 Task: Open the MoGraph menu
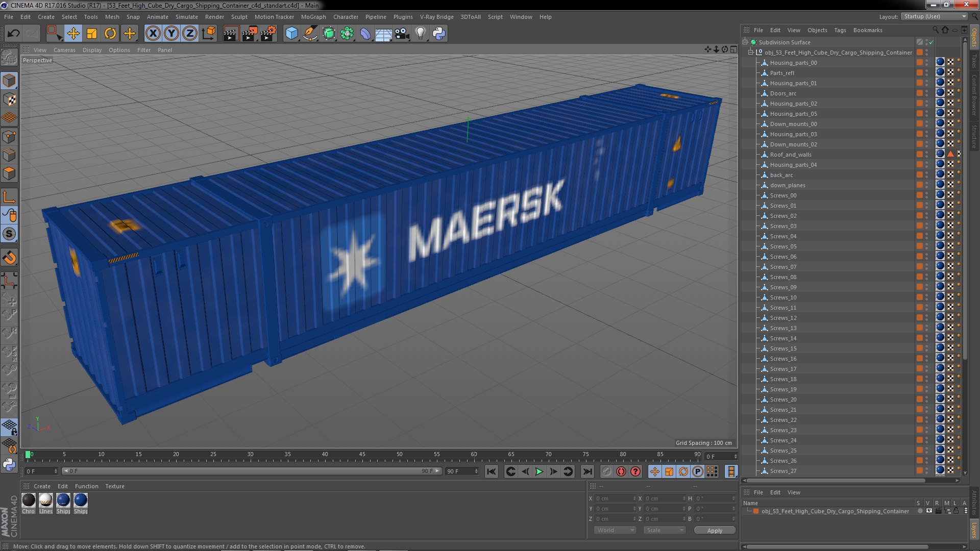(x=313, y=17)
